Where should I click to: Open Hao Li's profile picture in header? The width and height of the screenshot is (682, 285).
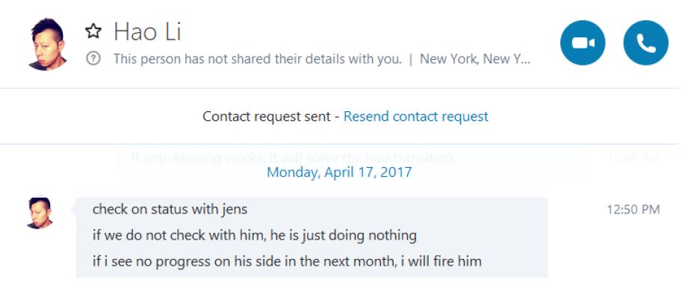point(48,43)
